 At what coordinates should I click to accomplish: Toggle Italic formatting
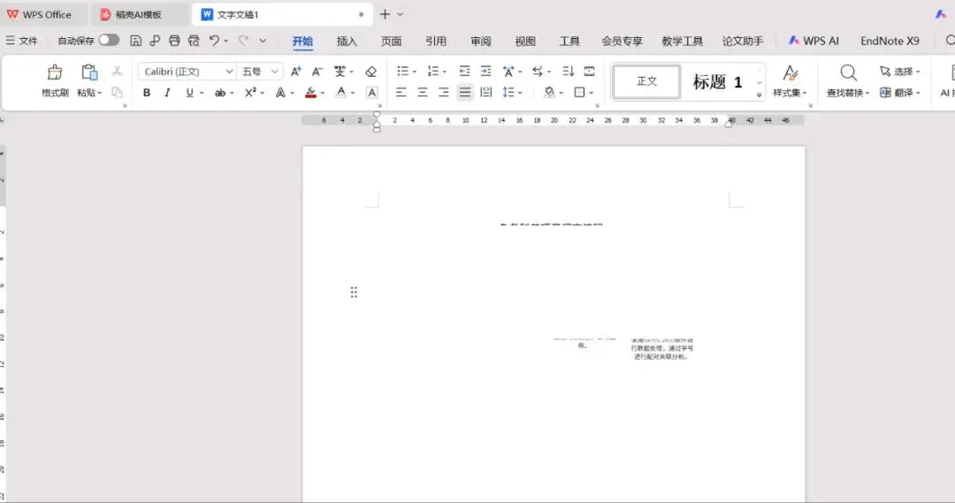point(167,93)
